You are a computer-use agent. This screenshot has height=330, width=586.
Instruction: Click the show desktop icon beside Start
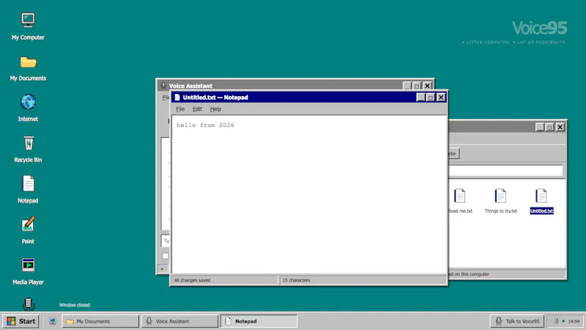pyautogui.click(x=53, y=321)
